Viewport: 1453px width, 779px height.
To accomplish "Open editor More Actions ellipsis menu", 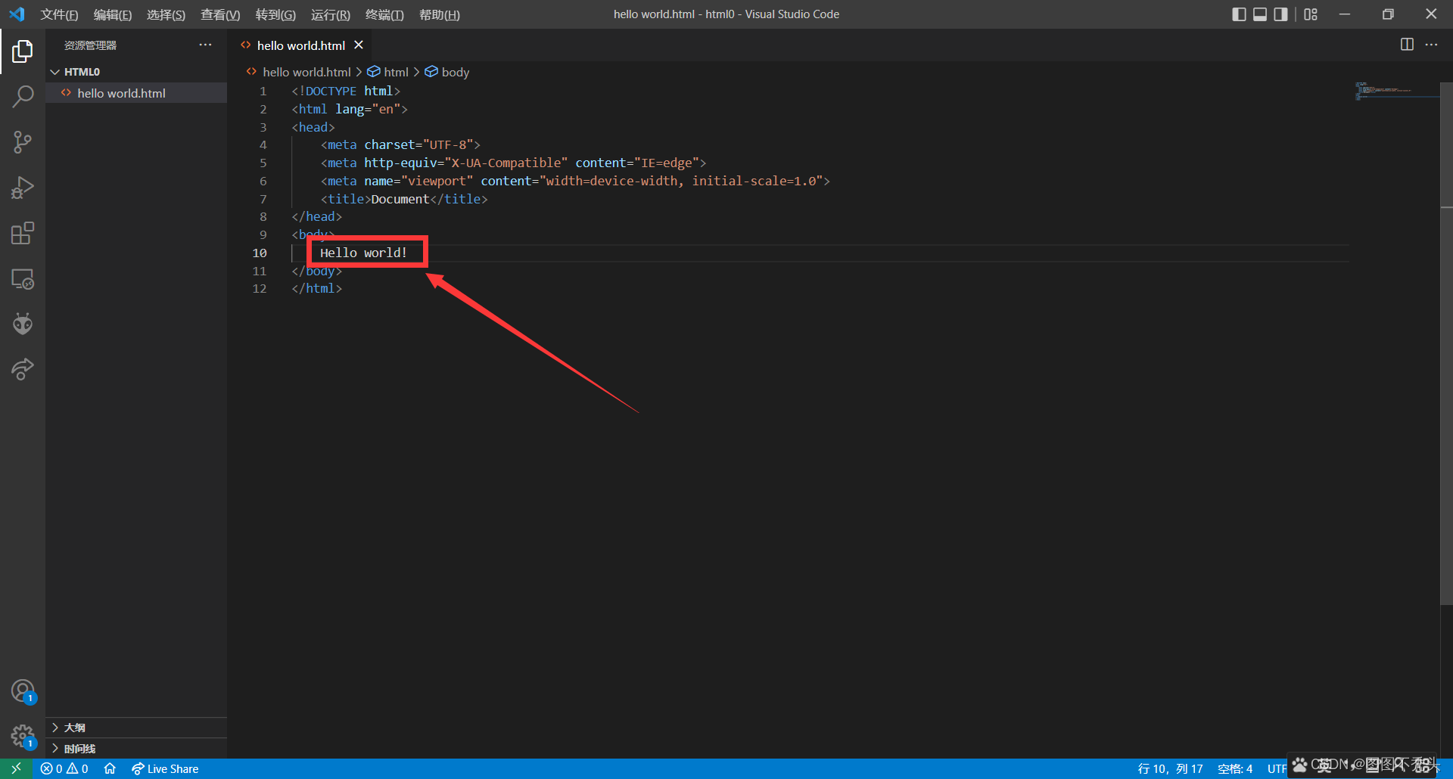I will [x=1431, y=45].
